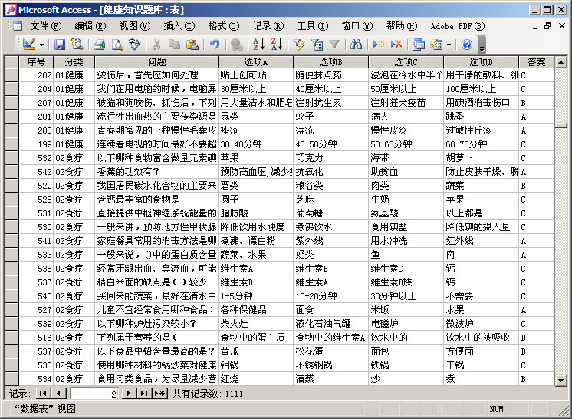This screenshot has width=572, height=419.
Task: Click the cell '液化石油气罐'
Action: click(331, 324)
